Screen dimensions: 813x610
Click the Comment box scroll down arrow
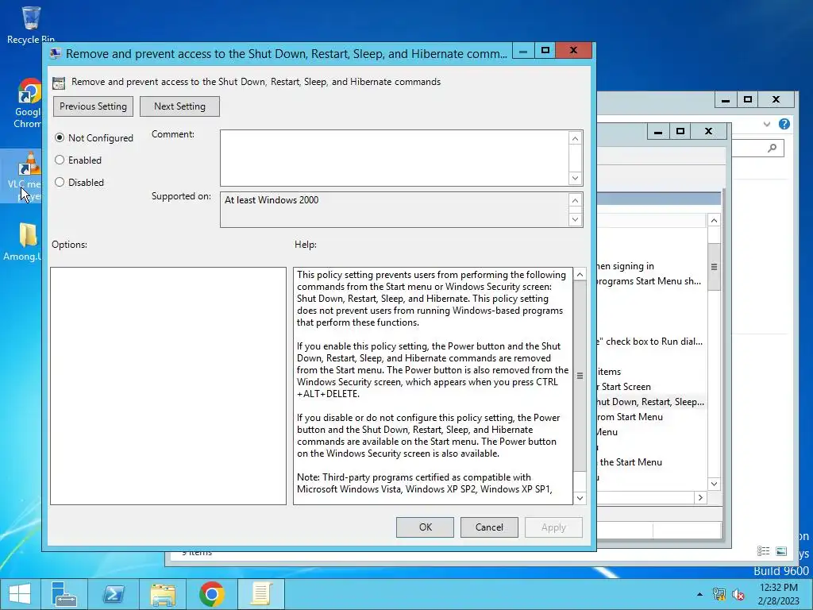tap(575, 178)
